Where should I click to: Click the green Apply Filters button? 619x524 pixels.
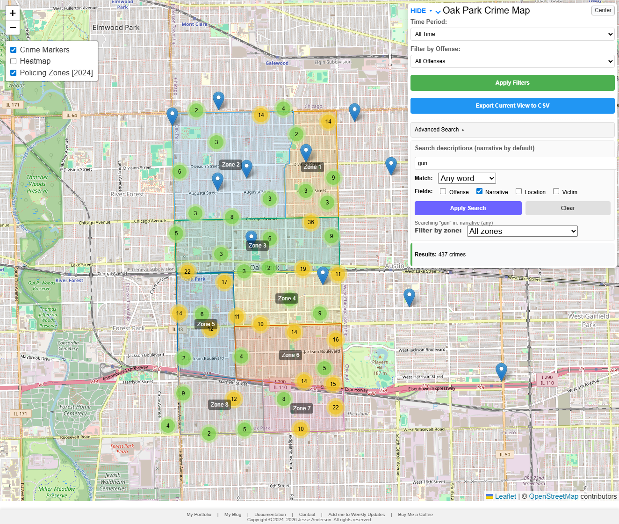512,83
